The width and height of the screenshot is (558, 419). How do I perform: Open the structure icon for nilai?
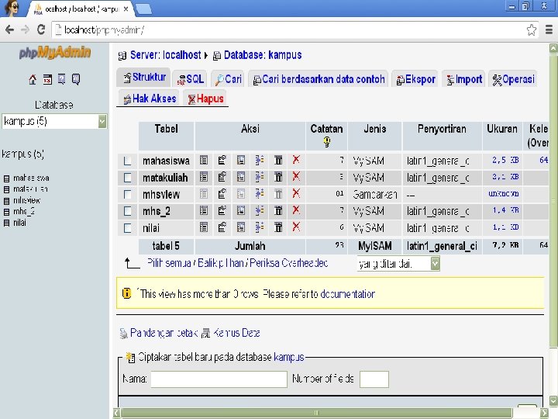222,227
